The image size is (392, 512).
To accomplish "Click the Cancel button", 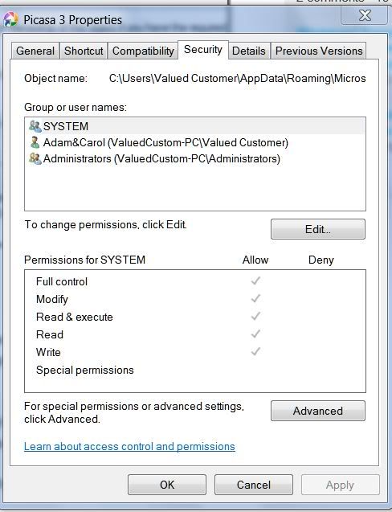I will tap(254, 485).
